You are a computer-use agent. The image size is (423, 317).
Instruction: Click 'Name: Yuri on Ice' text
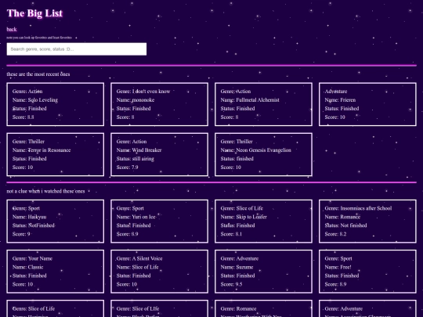tap(136, 217)
